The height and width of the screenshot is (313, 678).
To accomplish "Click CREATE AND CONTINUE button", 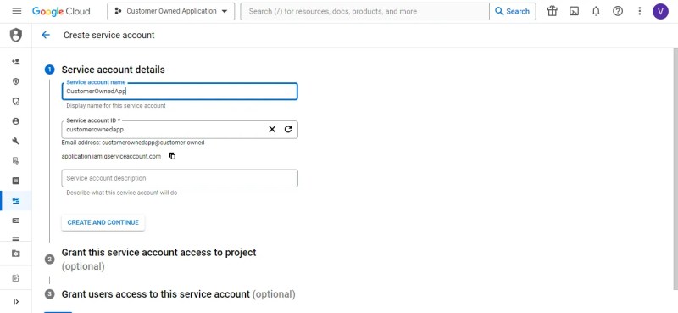I will [103, 222].
